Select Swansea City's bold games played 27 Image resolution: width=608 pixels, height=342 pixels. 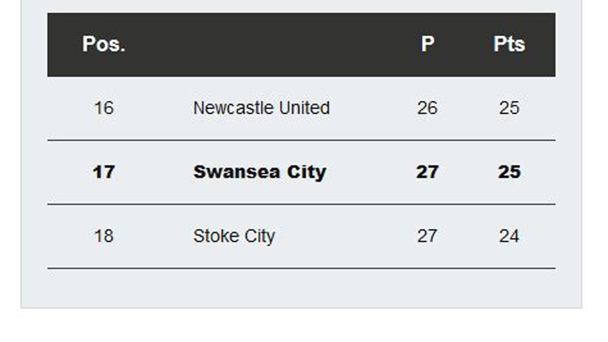point(427,172)
